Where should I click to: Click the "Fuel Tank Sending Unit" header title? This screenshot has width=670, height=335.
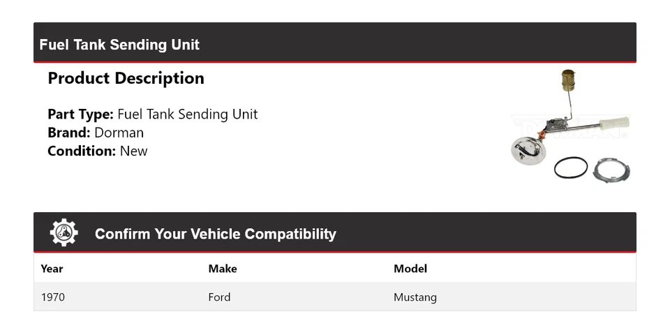tap(119, 45)
